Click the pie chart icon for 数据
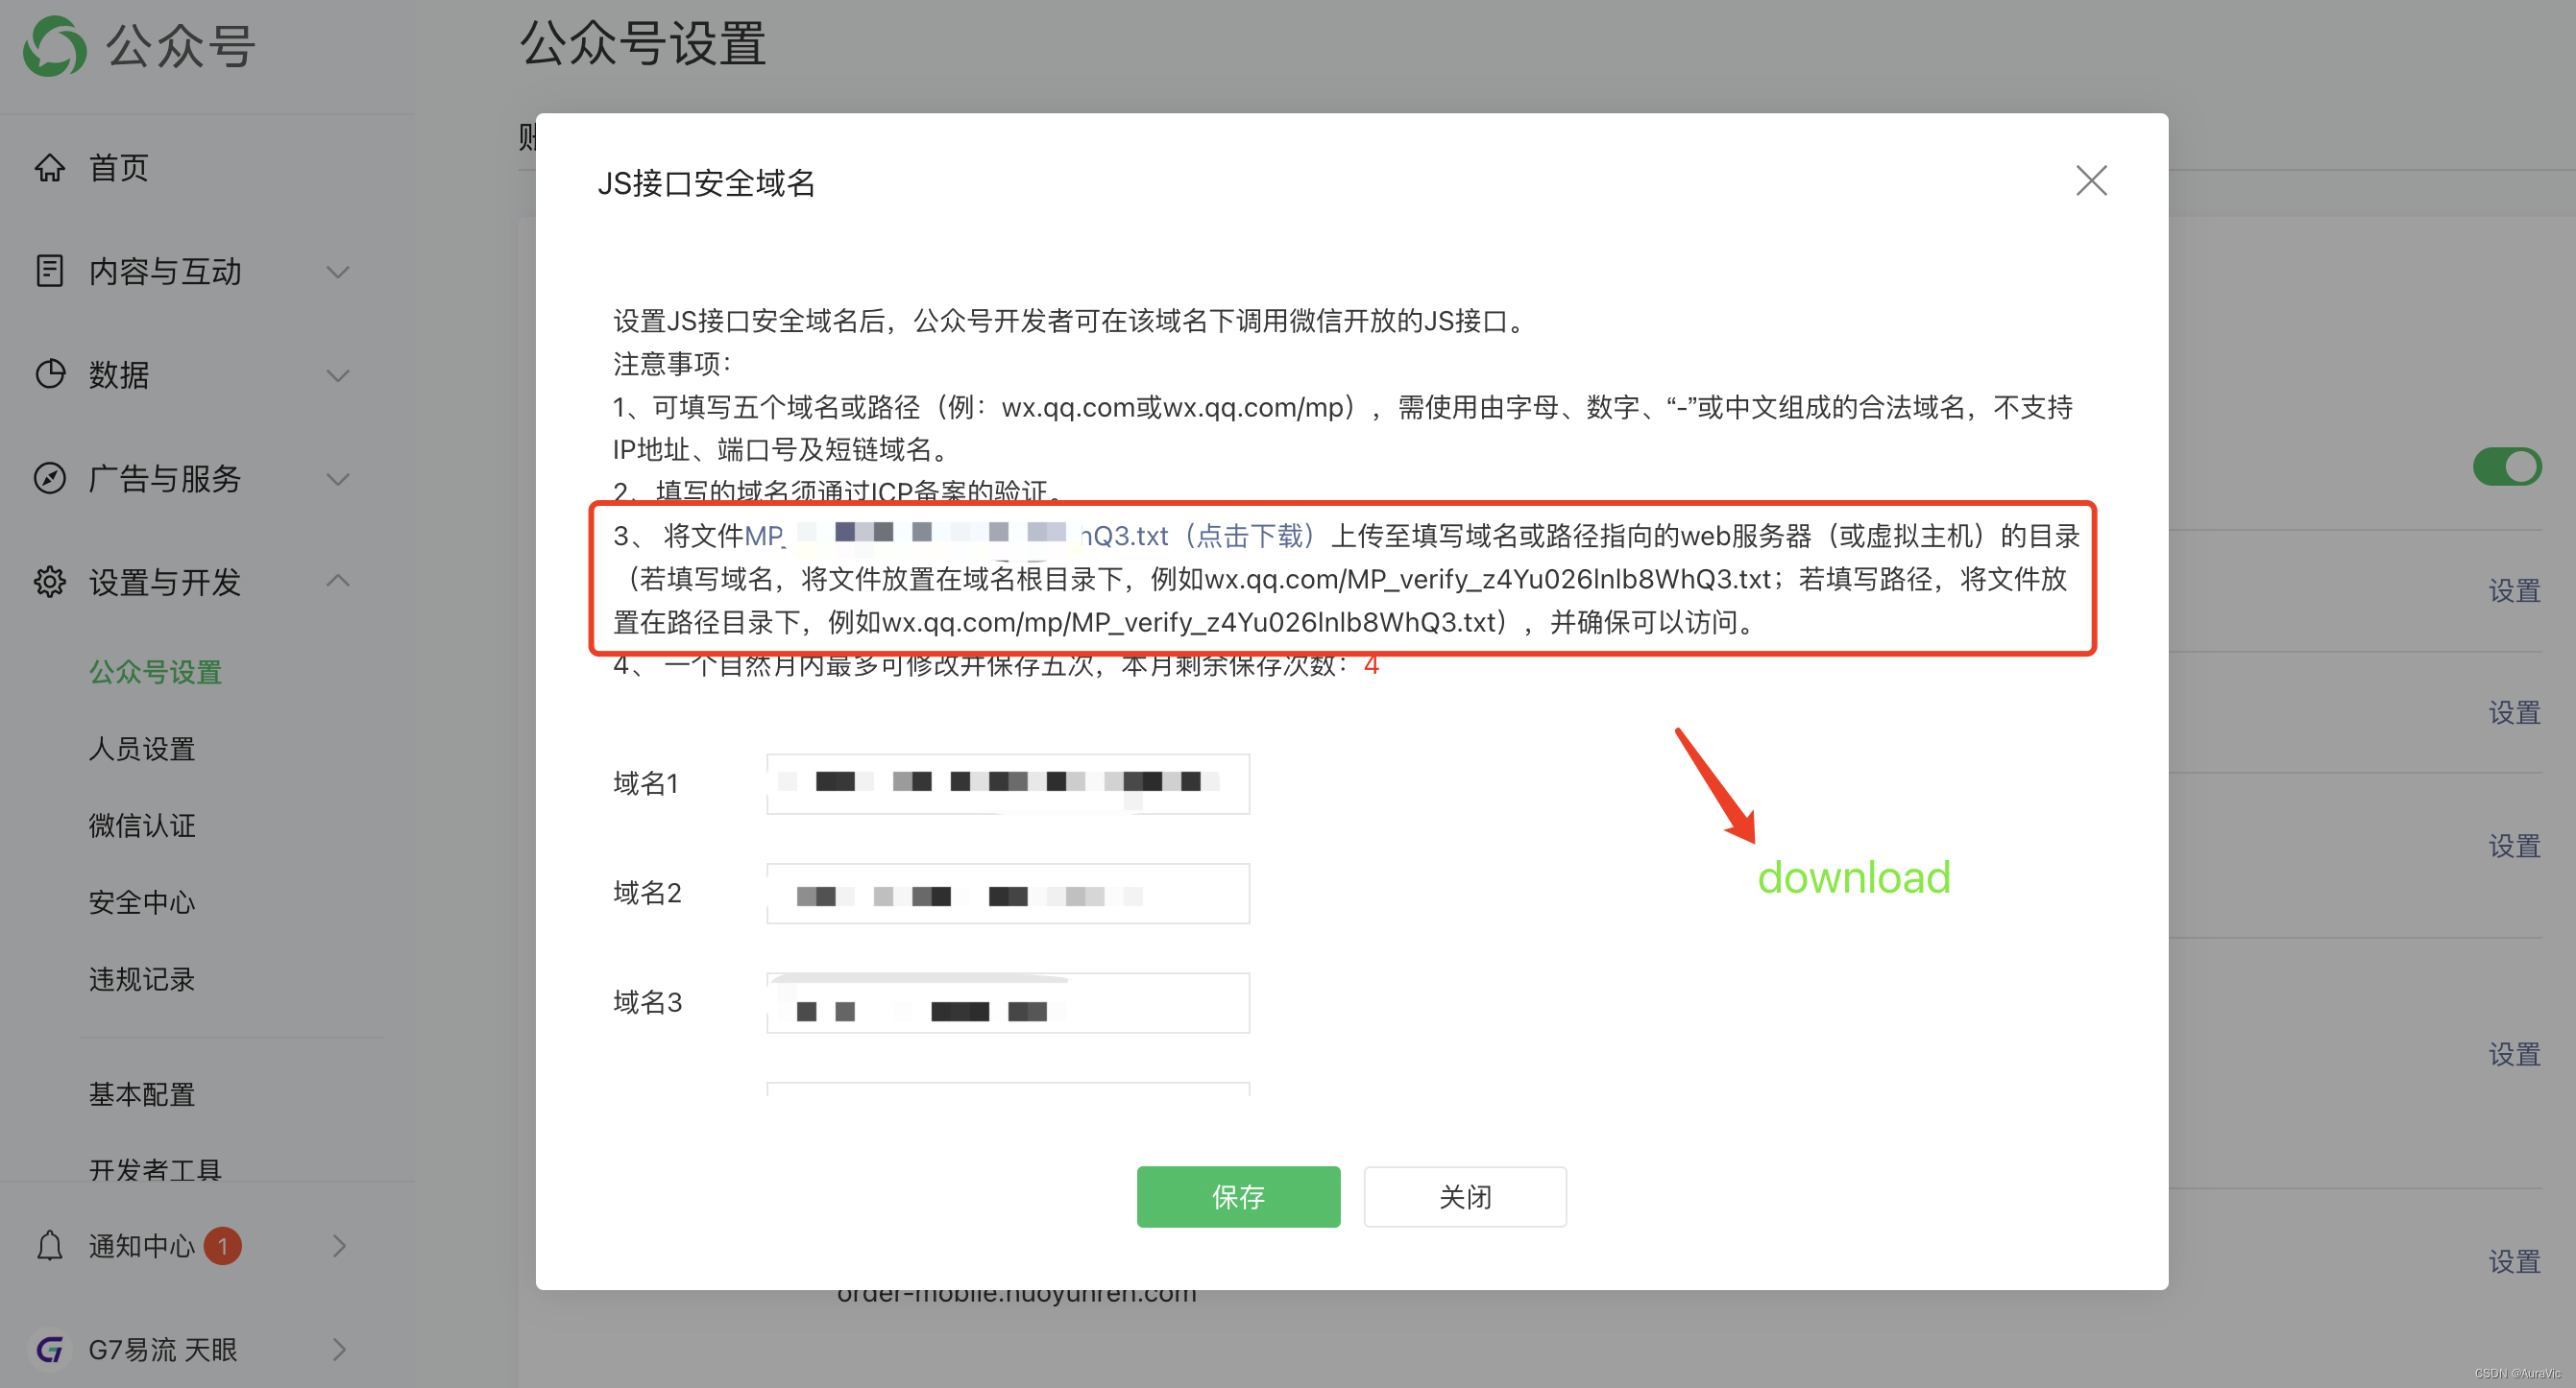Viewport: 2576px width, 1388px height. pos(49,373)
